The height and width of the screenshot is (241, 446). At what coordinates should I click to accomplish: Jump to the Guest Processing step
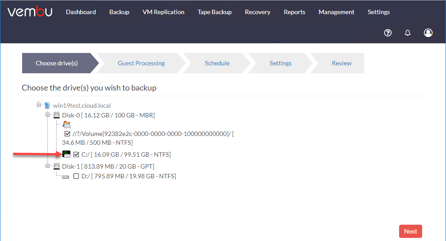click(x=141, y=63)
